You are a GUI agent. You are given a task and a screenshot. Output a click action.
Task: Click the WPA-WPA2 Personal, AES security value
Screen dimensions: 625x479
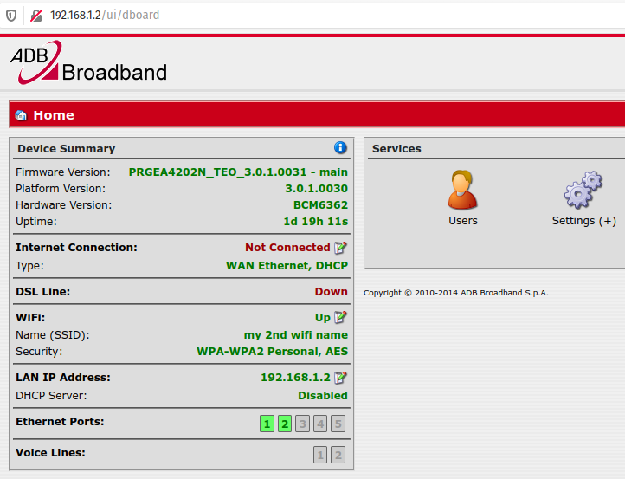[272, 352]
